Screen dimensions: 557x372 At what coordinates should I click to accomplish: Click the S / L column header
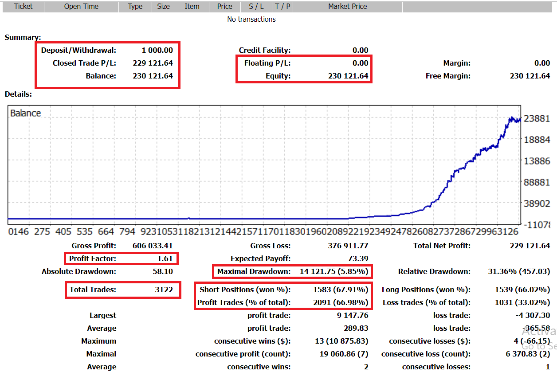click(x=256, y=6)
